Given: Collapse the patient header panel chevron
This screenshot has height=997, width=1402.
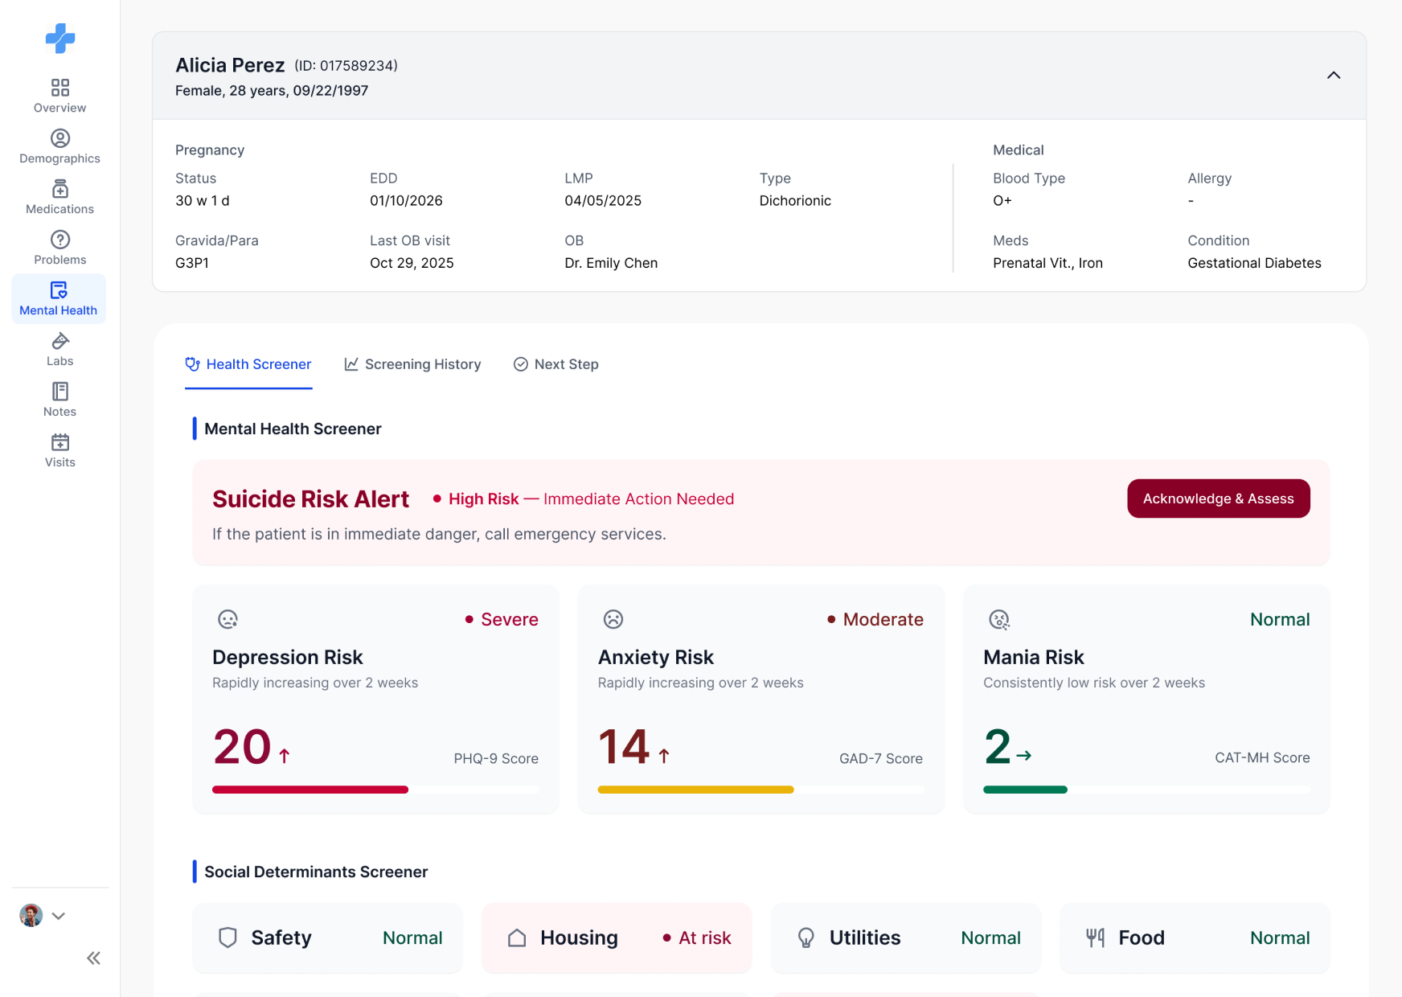Looking at the screenshot, I should (1334, 75).
